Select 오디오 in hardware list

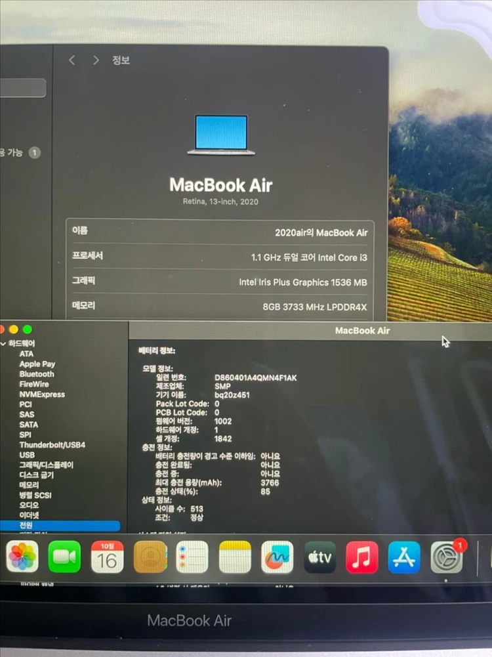tap(29, 505)
